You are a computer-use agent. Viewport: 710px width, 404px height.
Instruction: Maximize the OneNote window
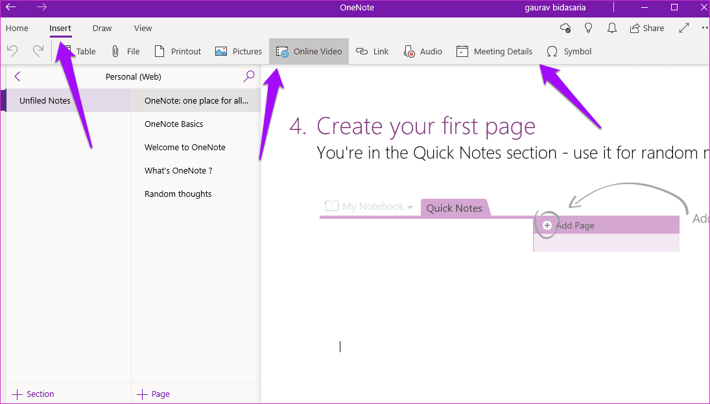[x=674, y=7]
